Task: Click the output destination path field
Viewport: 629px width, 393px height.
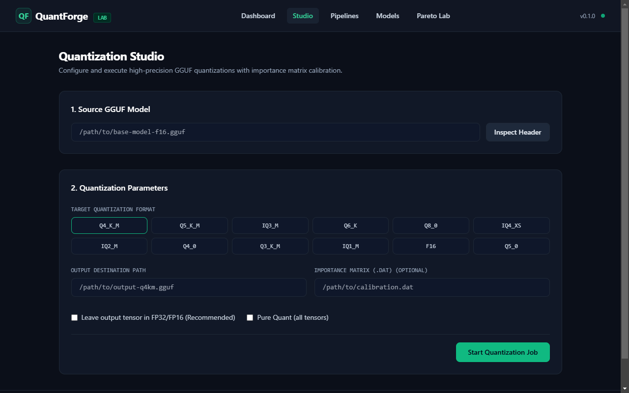Action: pyautogui.click(x=189, y=287)
